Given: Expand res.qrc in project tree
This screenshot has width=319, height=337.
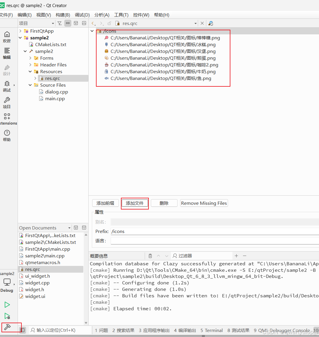Looking at the screenshot, I should click(x=35, y=78).
